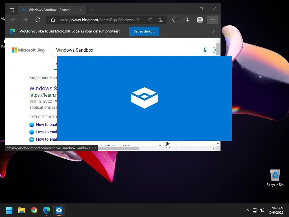The image size is (289, 217).
Task: Open the Windows S... search result title
Action: pos(43,88)
